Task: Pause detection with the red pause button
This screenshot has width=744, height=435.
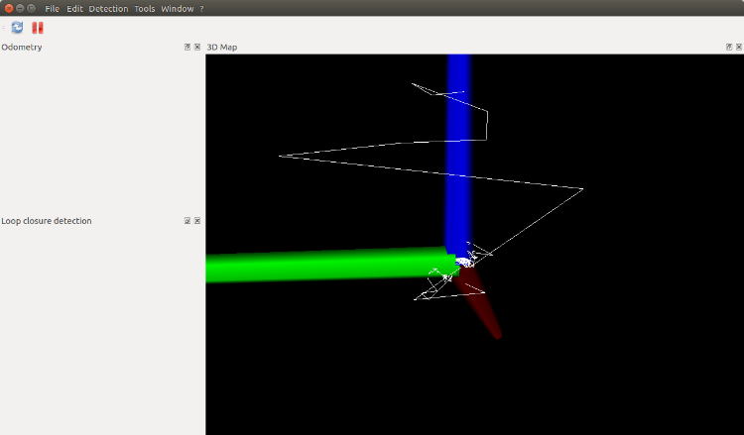Action: click(x=38, y=28)
